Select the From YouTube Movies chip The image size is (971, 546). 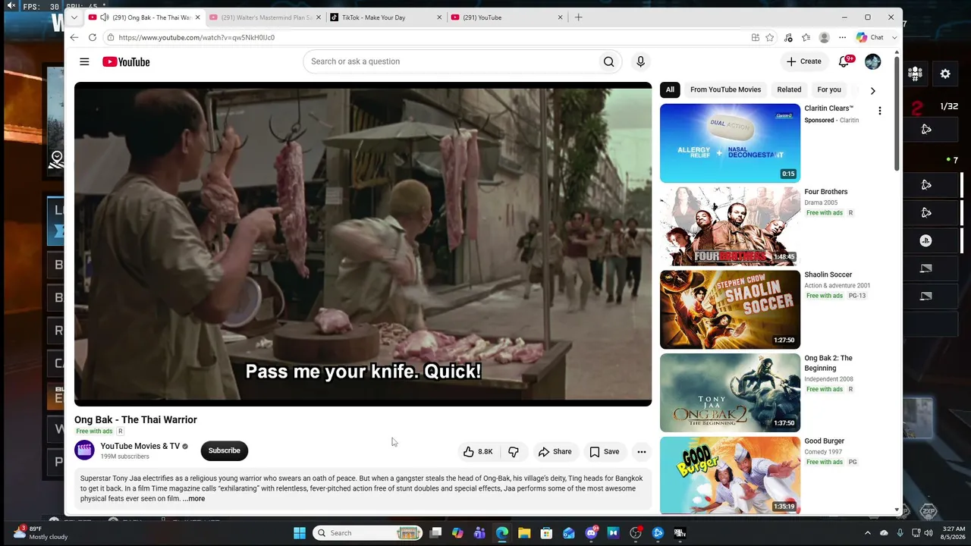coord(725,89)
